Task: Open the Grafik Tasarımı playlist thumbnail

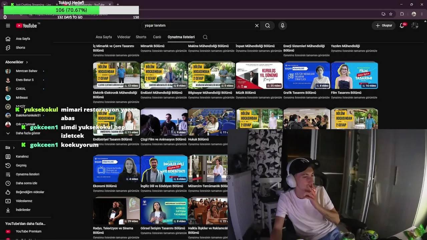Action: (307, 75)
